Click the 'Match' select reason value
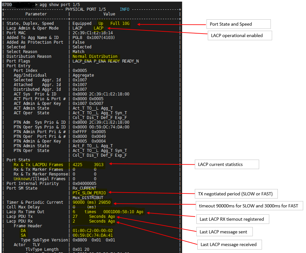This screenshot has height=253, width=306. coord(79,52)
